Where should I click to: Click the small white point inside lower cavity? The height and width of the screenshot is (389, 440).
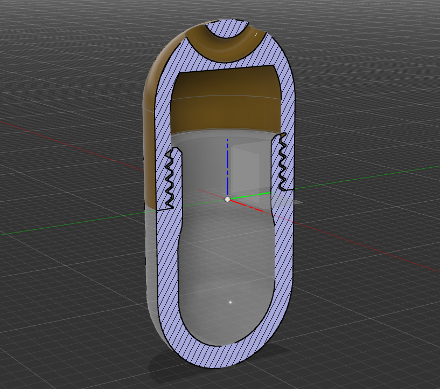pos(231,303)
